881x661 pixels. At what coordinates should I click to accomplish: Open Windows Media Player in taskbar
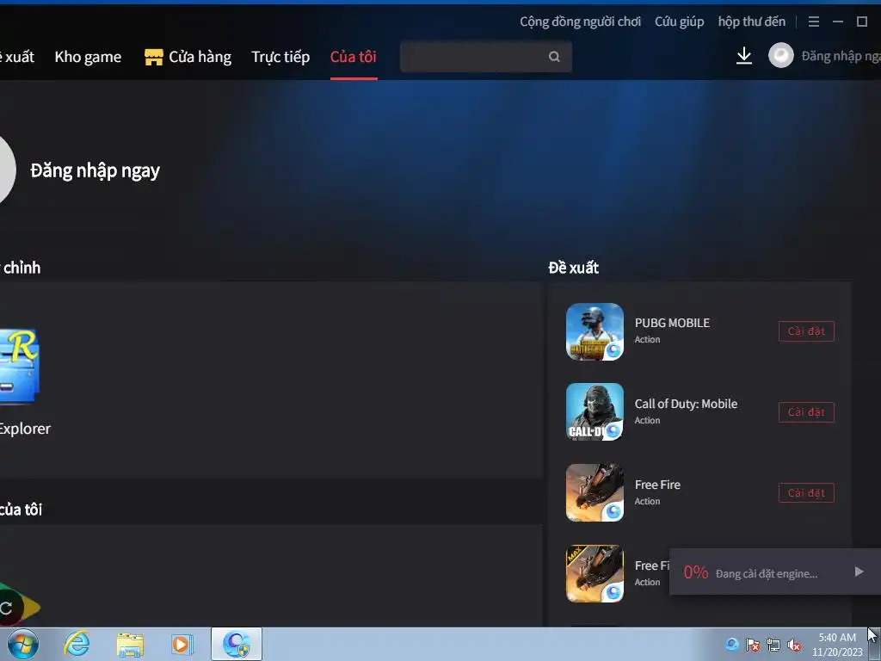[x=182, y=644]
